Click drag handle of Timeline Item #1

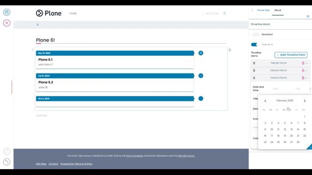coord(254,63)
